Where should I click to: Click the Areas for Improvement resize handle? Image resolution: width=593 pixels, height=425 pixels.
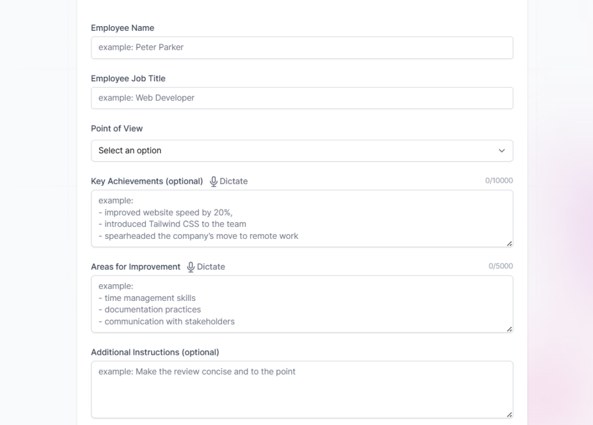click(x=509, y=329)
